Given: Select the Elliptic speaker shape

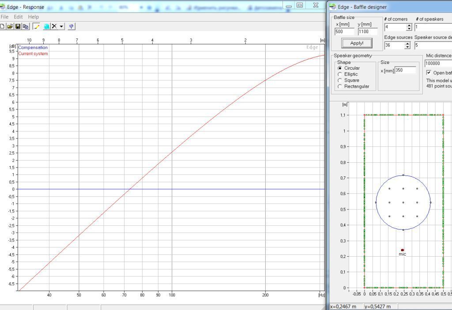Looking at the screenshot, I should click(339, 75).
